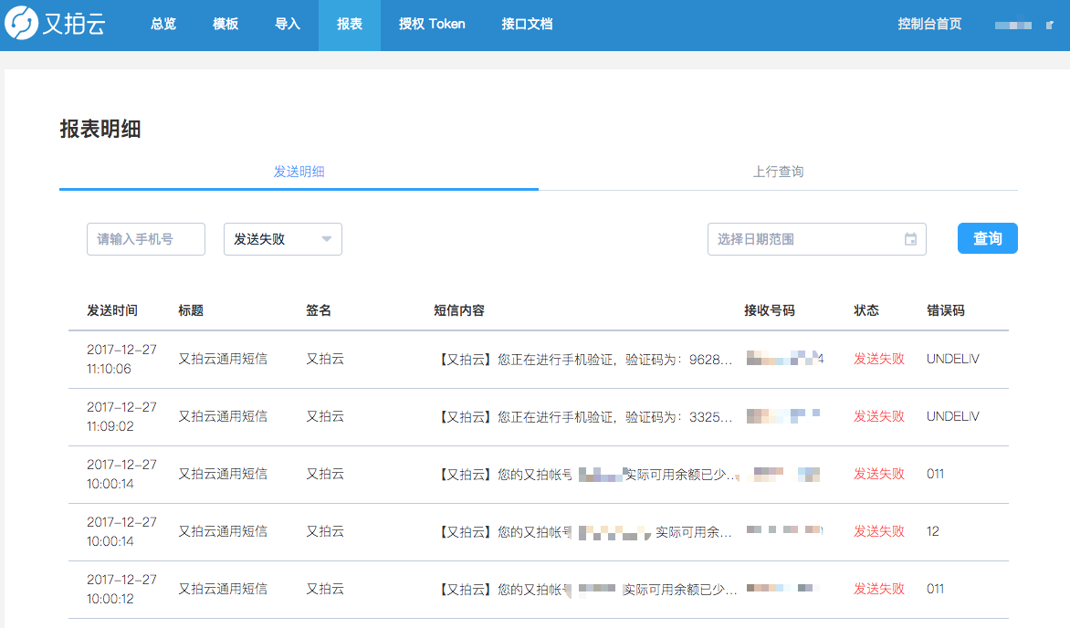Click error code 011 in the 10:00:12 row
This screenshot has width=1070, height=628.
936,589
